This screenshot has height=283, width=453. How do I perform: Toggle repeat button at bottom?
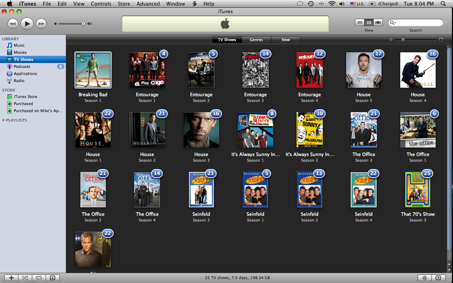tap(39, 278)
